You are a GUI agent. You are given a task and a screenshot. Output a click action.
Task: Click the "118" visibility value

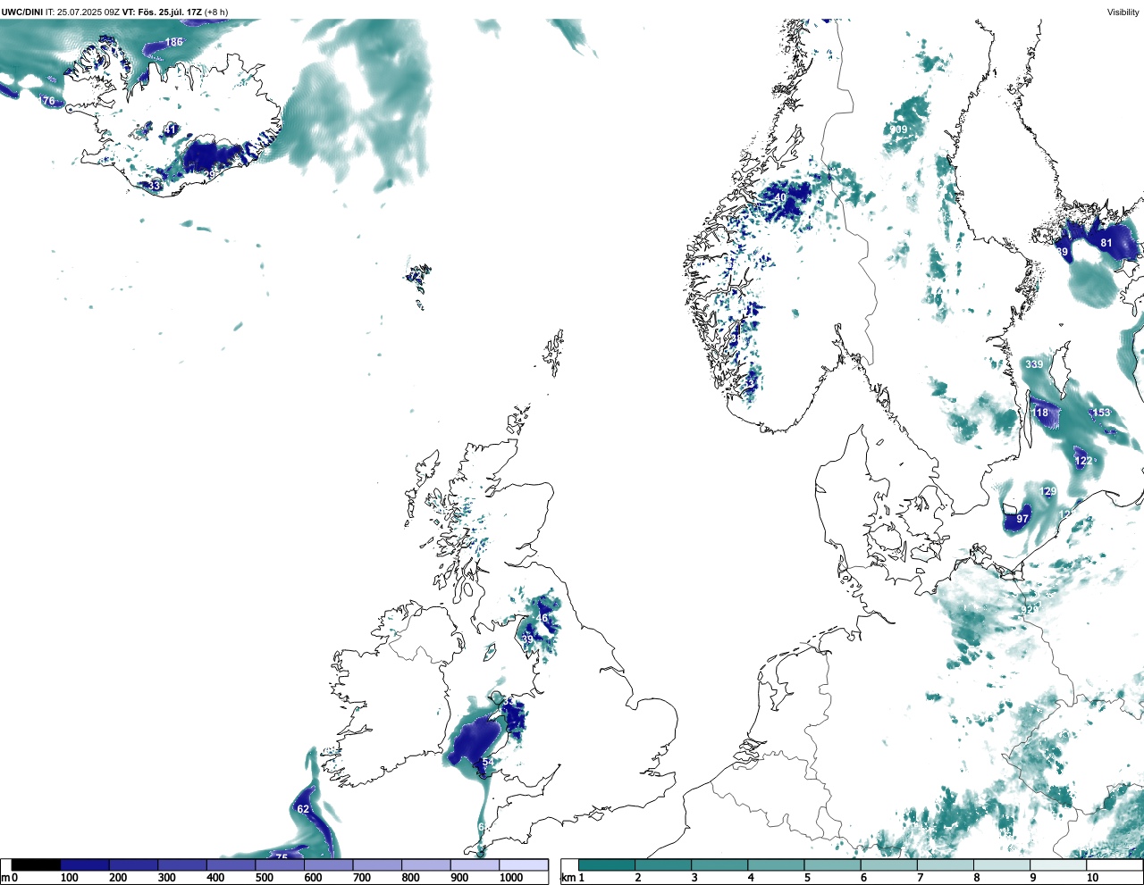1040,412
